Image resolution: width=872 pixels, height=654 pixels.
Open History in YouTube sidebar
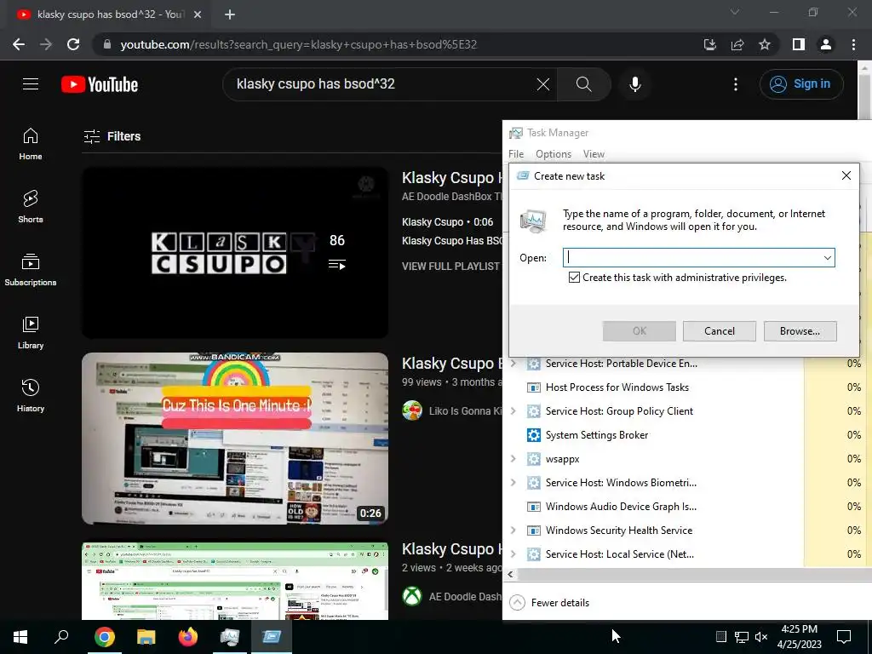(x=31, y=395)
